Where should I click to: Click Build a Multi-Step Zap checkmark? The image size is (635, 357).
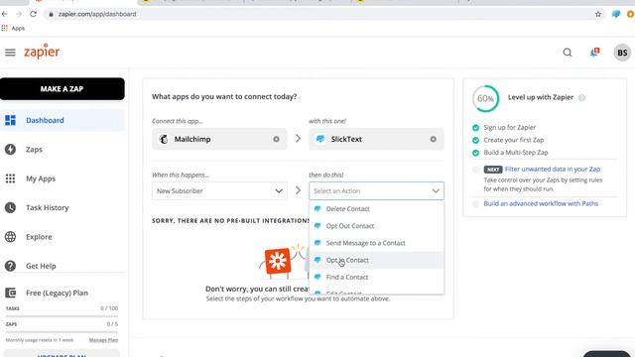click(x=476, y=153)
